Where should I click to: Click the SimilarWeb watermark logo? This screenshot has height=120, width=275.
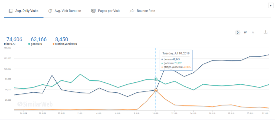(x=30, y=104)
